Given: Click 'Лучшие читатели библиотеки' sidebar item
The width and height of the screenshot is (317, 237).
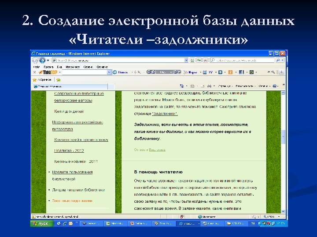Looking at the screenshot, I should click(78, 190).
